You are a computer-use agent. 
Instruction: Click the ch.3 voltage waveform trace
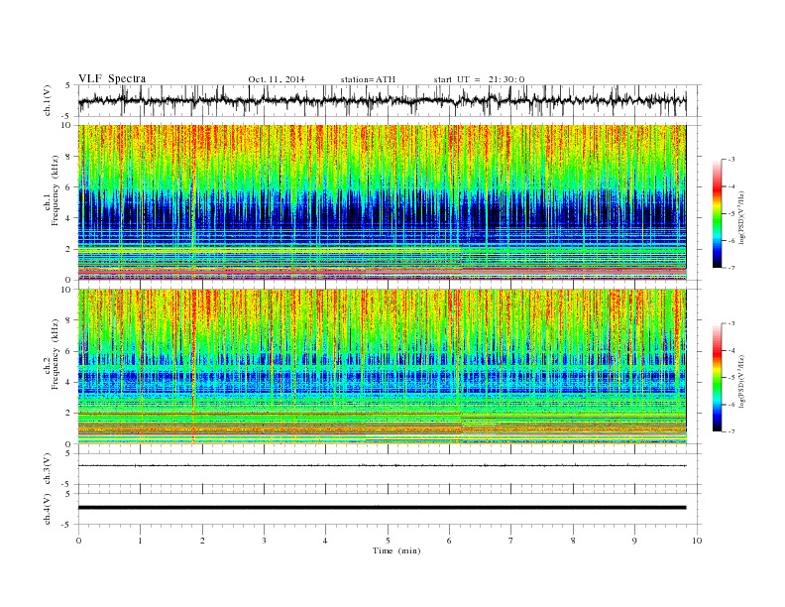pyautogui.click(x=382, y=466)
